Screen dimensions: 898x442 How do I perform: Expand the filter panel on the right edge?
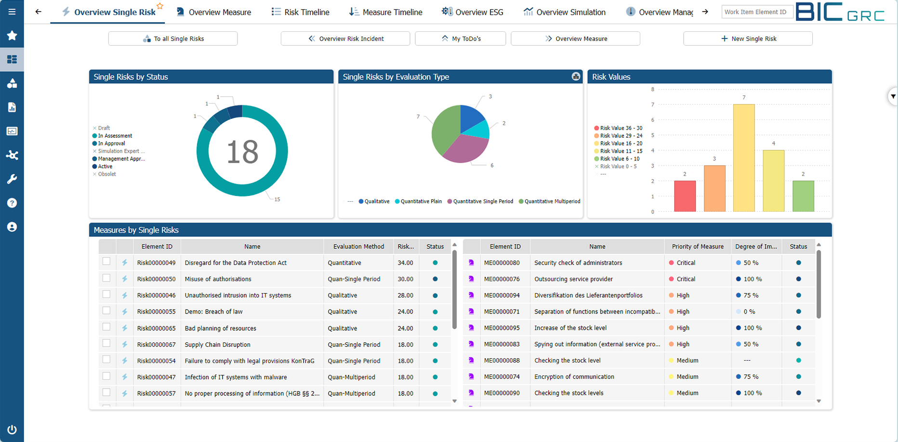(894, 96)
